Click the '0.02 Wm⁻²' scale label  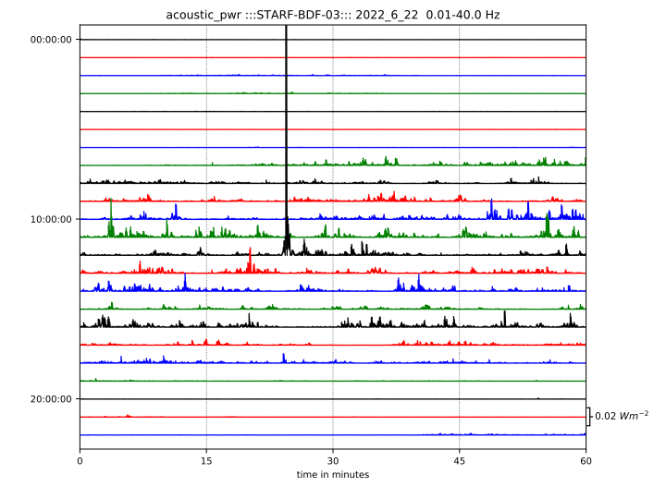[621, 417]
